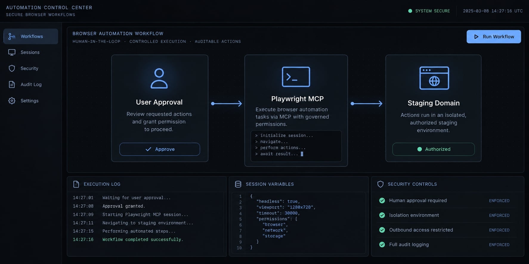Click the 'Outbound access restricted' control text
Image resolution: width=529 pixels, height=264 pixels.
point(421,230)
